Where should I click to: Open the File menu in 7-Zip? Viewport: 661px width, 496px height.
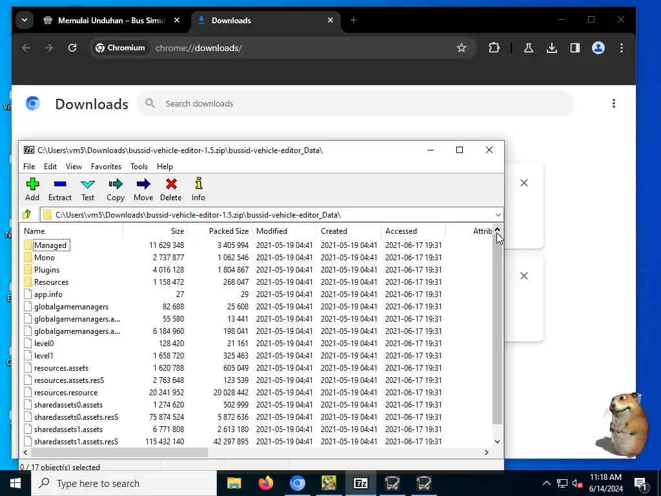click(x=29, y=167)
